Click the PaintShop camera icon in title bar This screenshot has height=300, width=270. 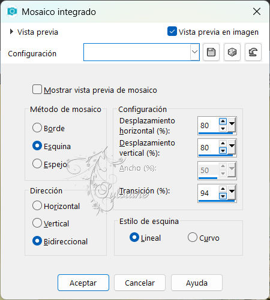(x=12, y=11)
